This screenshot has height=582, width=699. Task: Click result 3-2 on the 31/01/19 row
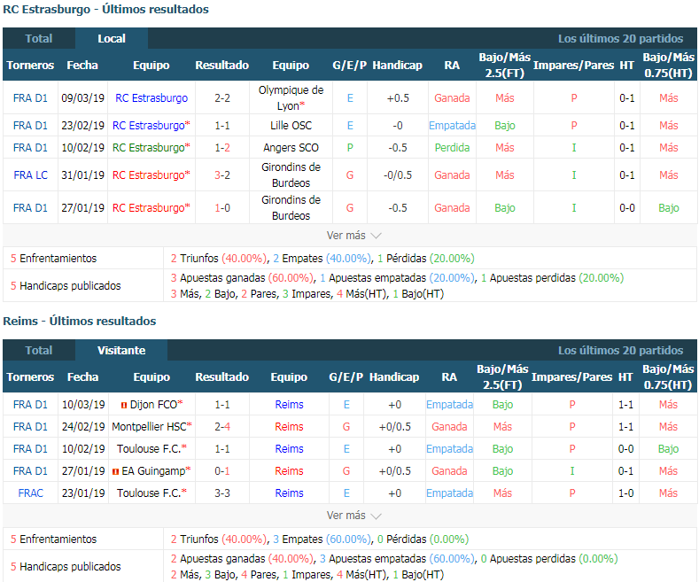click(x=222, y=175)
